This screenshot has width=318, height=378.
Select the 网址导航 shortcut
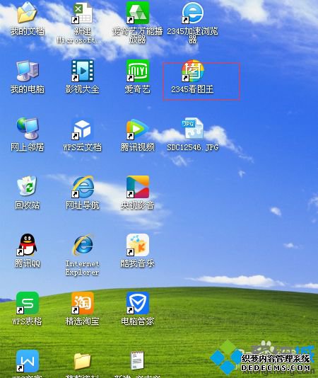click(x=83, y=187)
